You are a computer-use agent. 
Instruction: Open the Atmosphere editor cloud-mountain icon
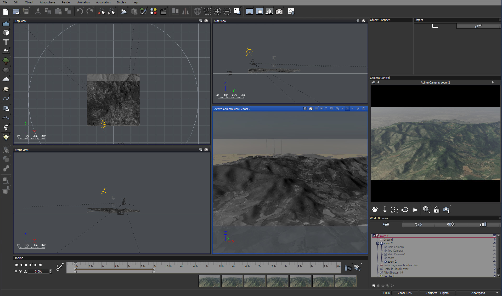point(123,11)
